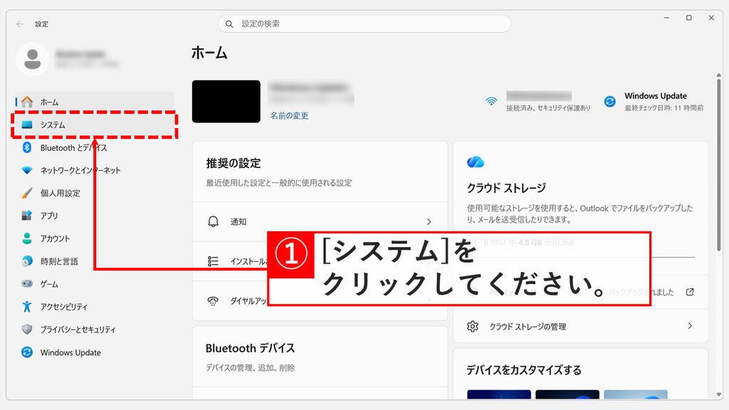This screenshot has width=729, height=410.
Task: Click the アカウント person icon
Action: [x=27, y=238]
